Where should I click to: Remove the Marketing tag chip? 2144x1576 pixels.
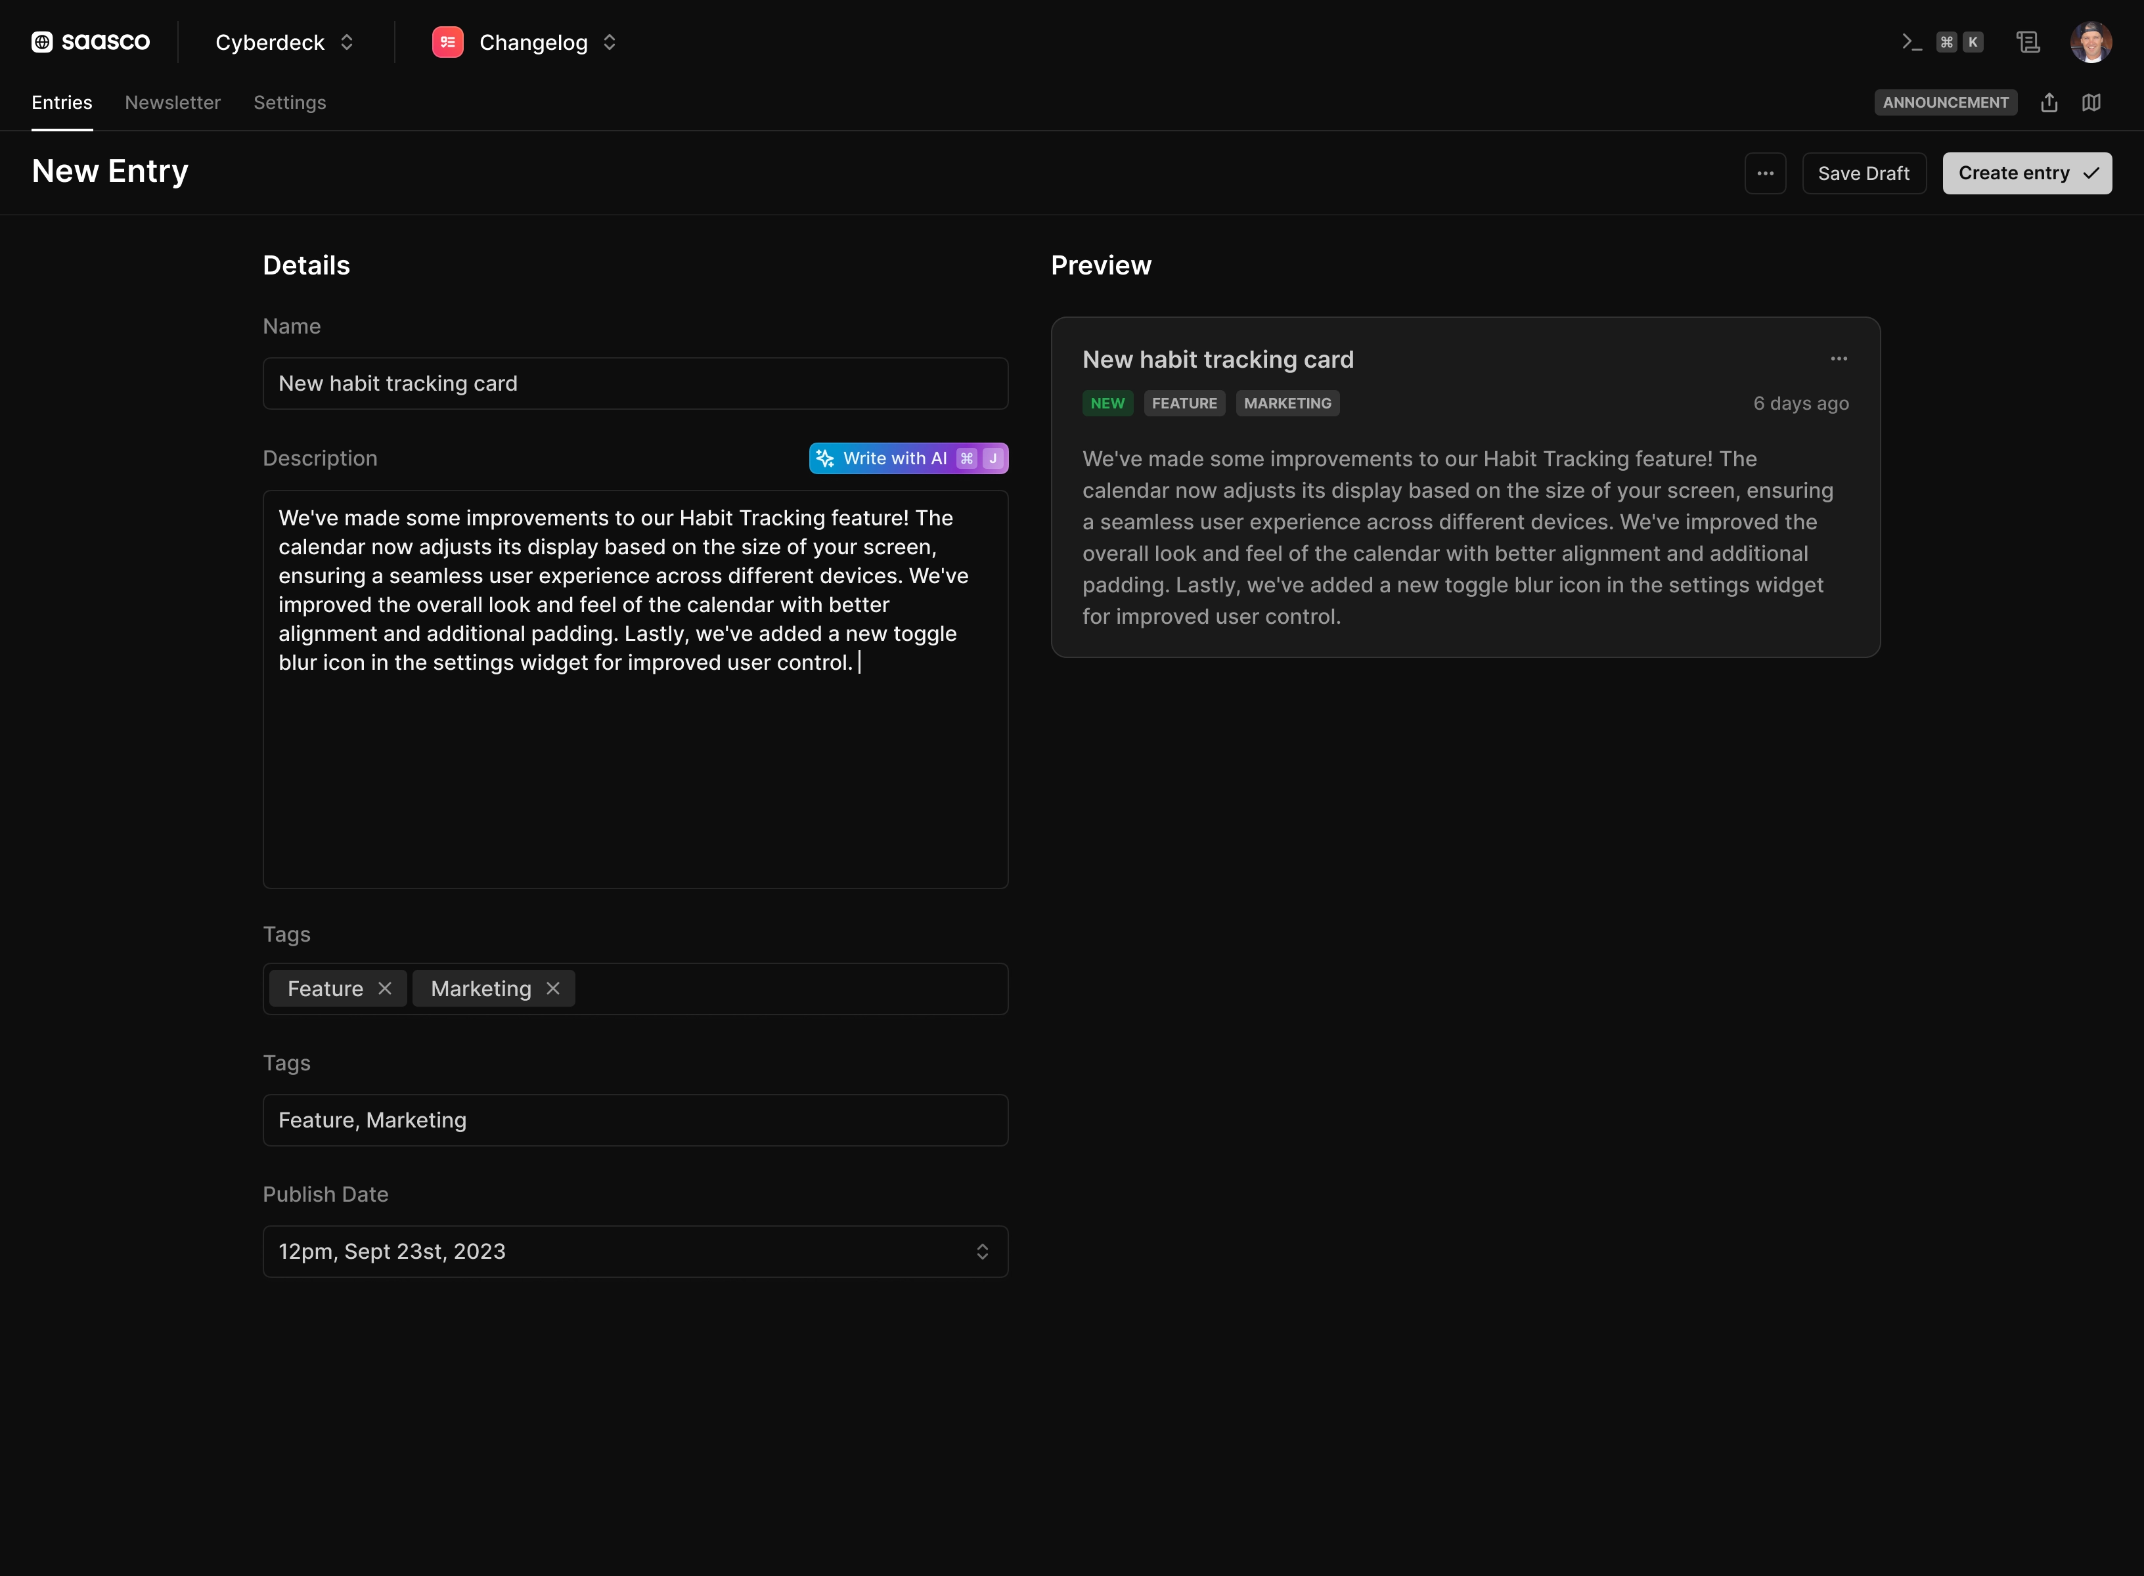[x=552, y=988]
